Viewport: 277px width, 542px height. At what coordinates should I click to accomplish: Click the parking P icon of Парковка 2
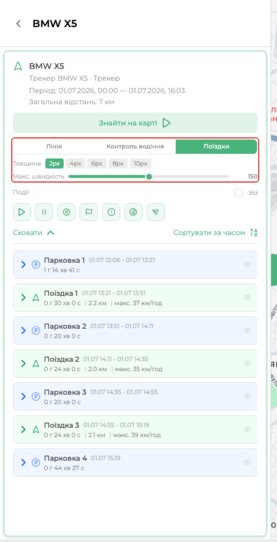coord(35,331)
